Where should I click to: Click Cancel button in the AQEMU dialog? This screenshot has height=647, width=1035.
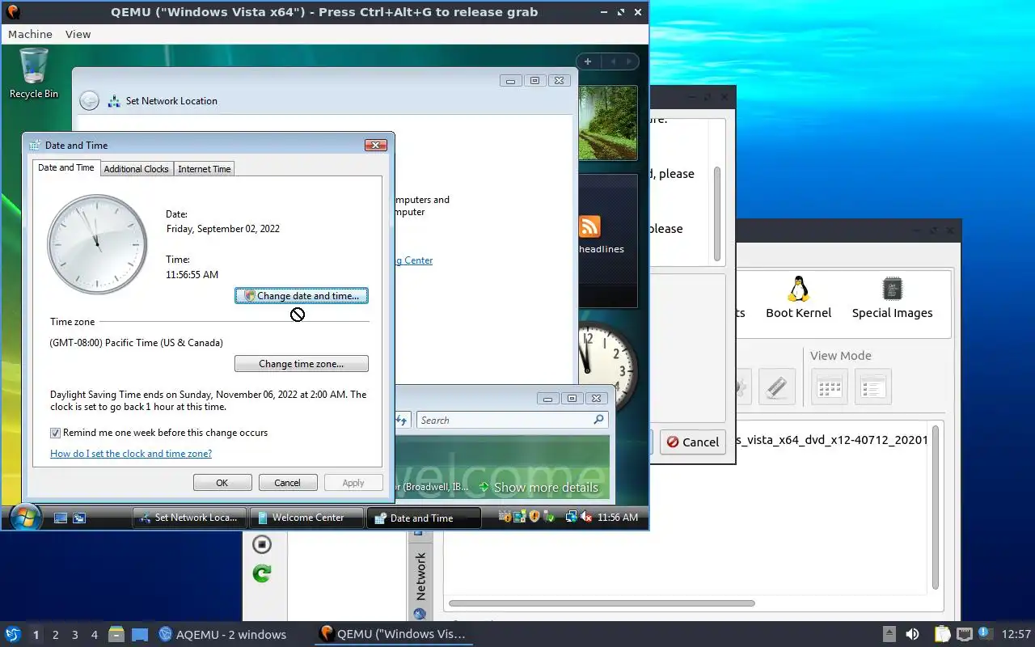click(692, 442)
